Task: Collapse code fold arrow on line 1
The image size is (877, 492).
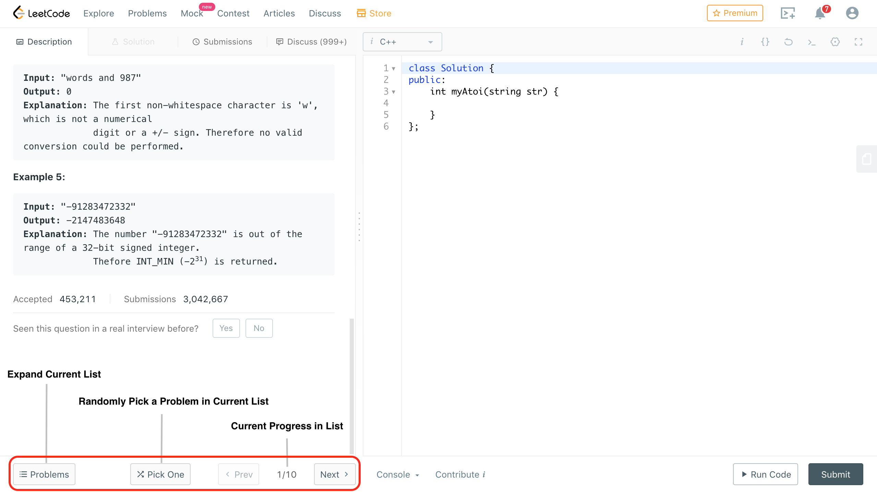Action: (x=394, y=69)
